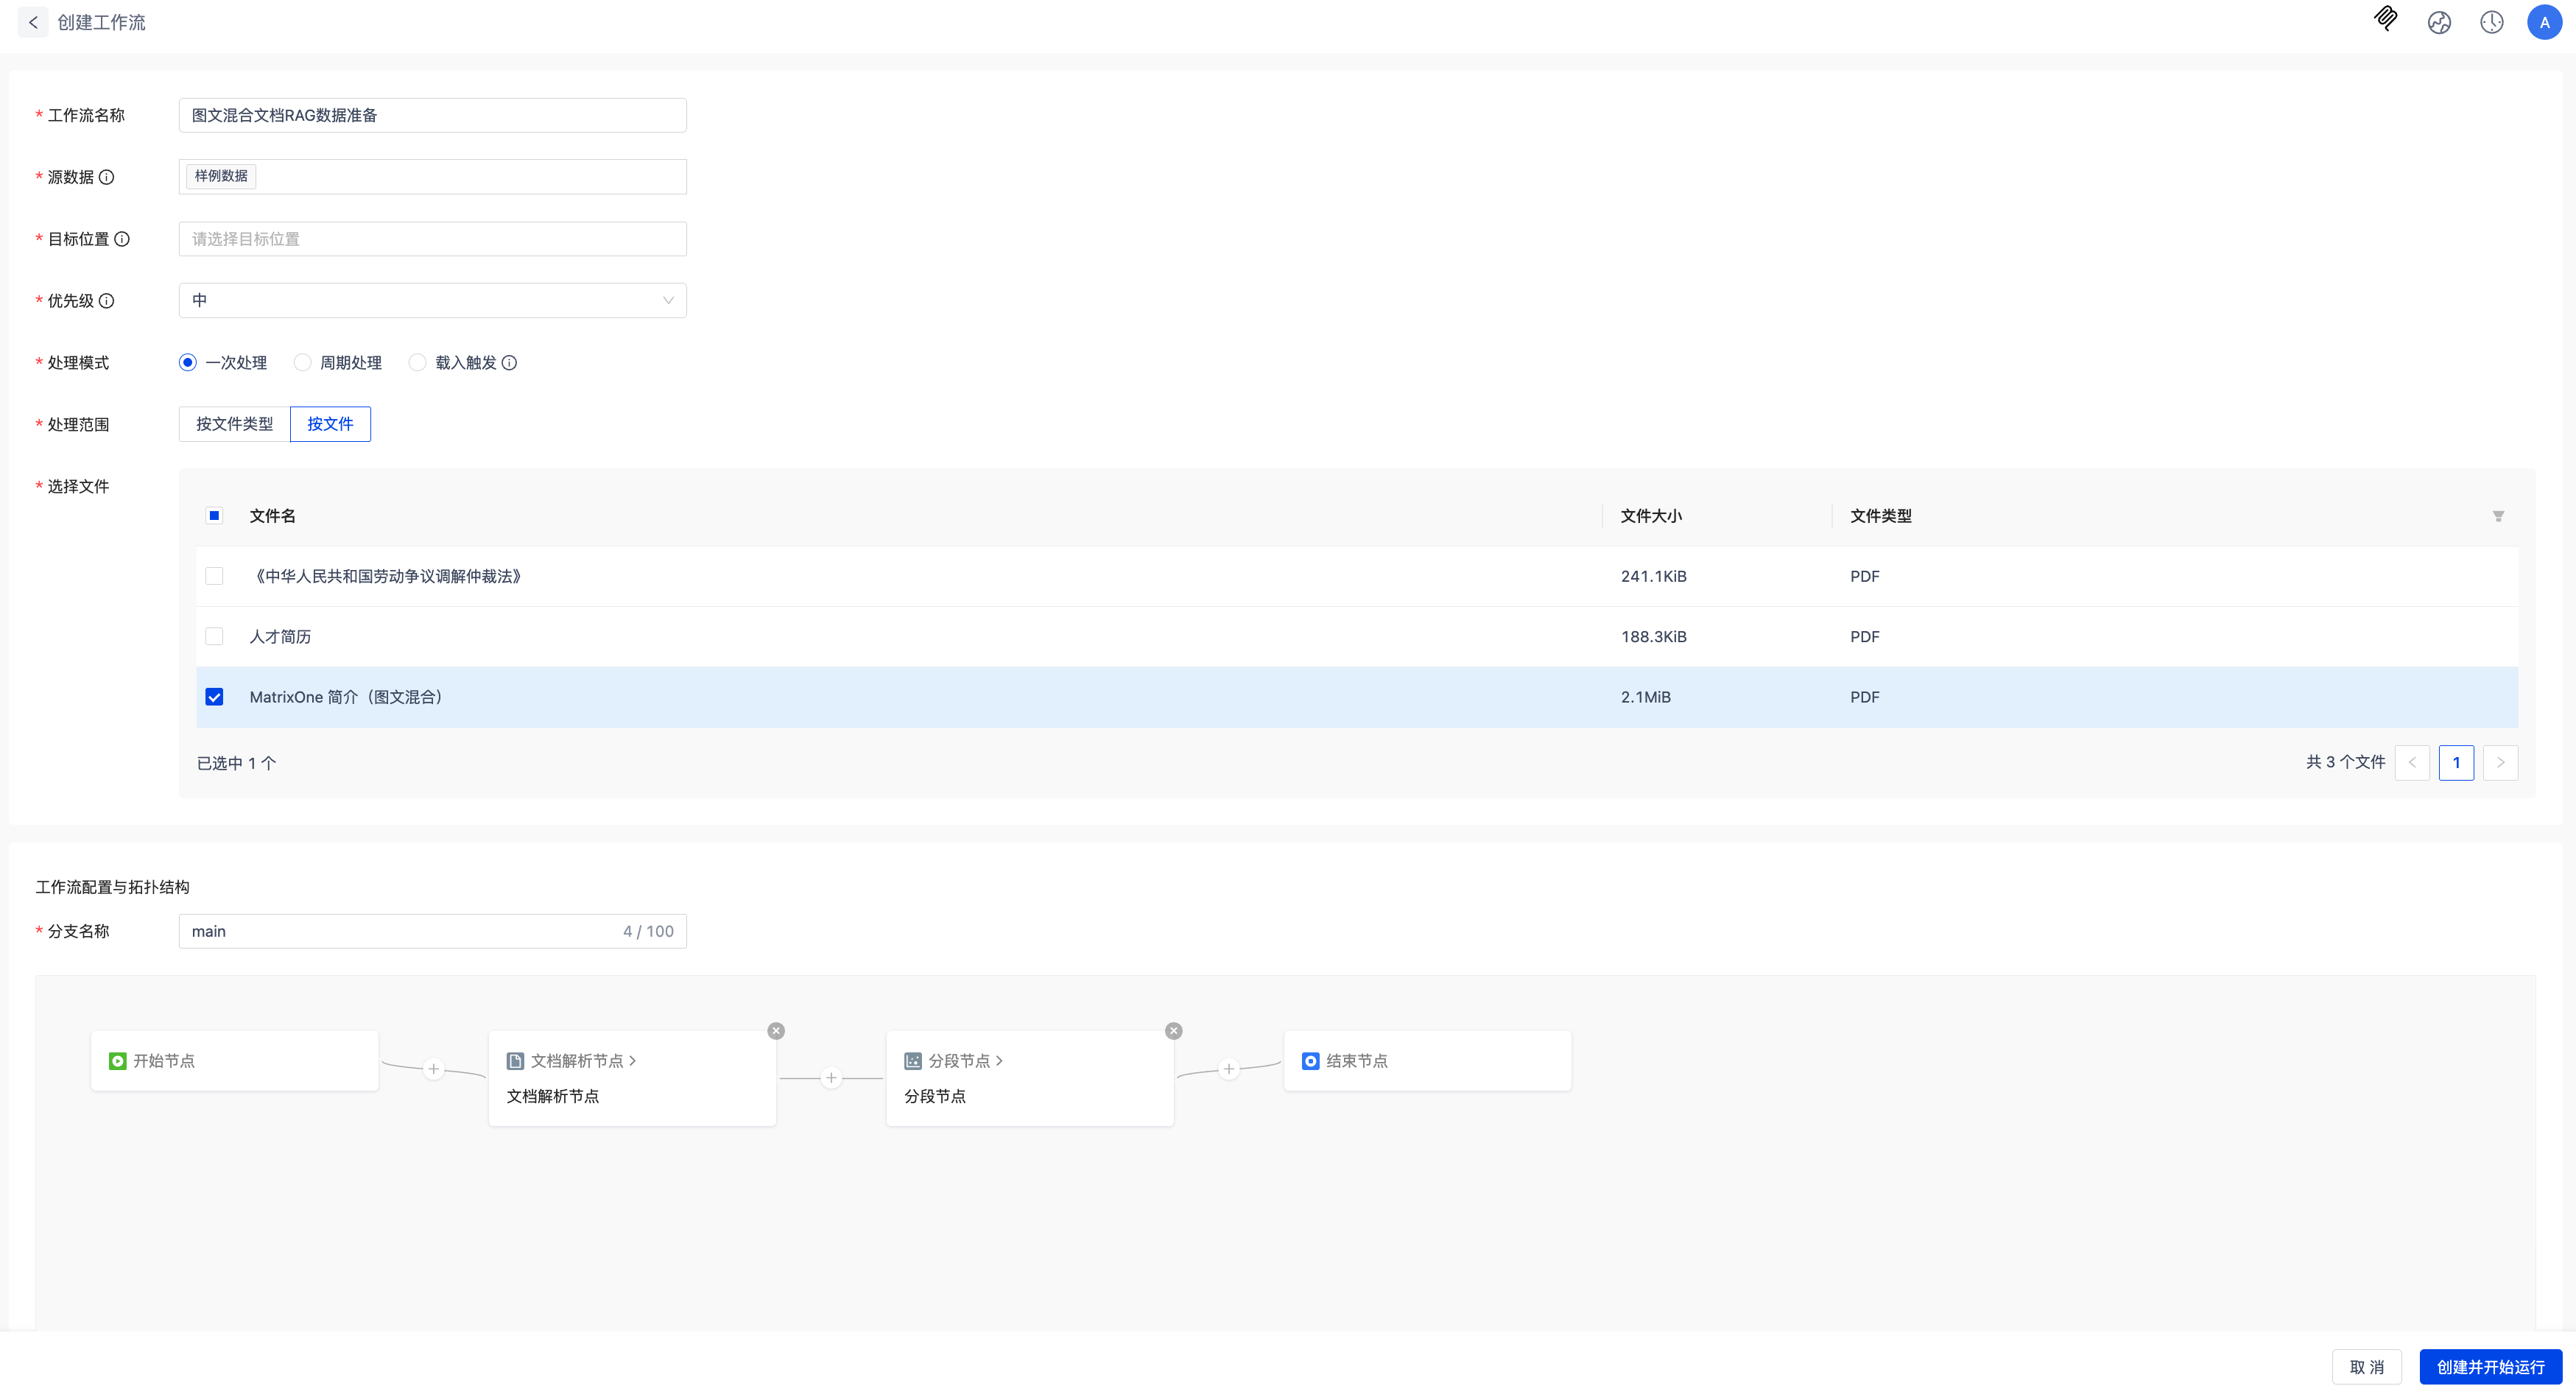Click the file type filter icon

point(2497,516)
